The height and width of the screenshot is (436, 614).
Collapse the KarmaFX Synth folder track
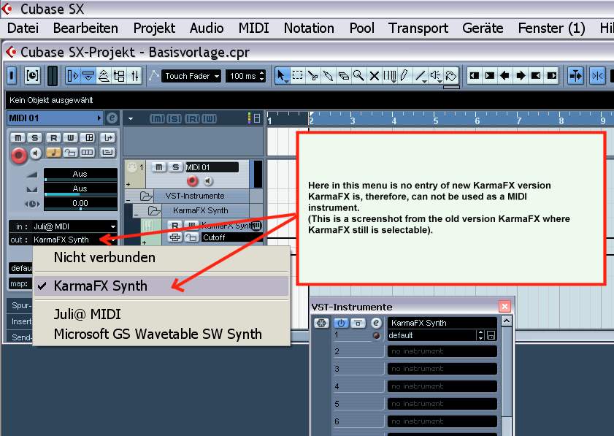pos(136,214)
